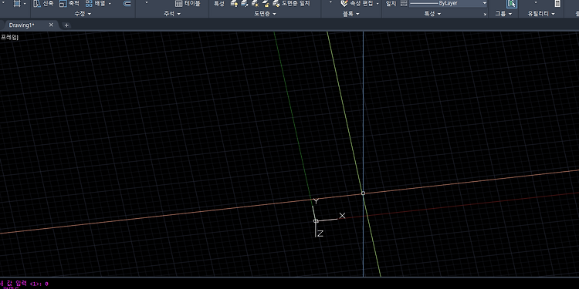Click the Offset tool icon

pos(127,4)
